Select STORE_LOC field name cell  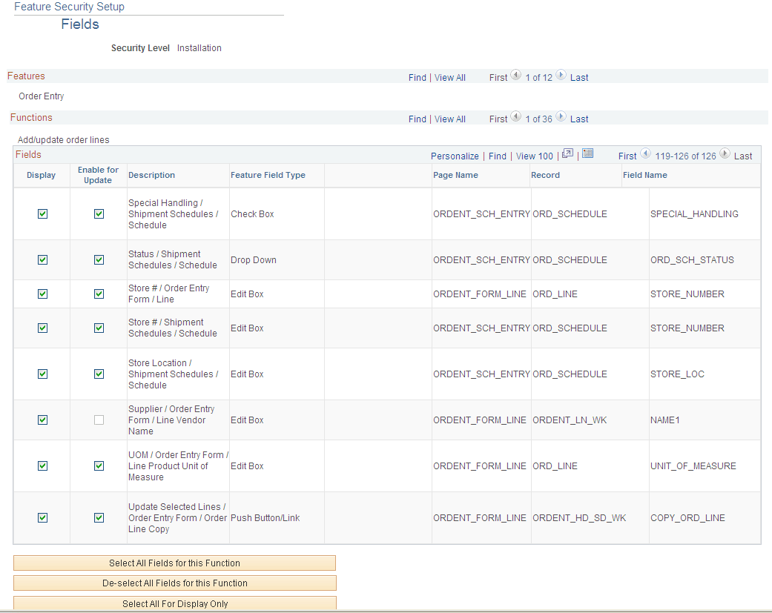click(677, 374)
